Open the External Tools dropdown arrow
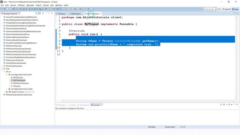 click(x=42, y=9)
